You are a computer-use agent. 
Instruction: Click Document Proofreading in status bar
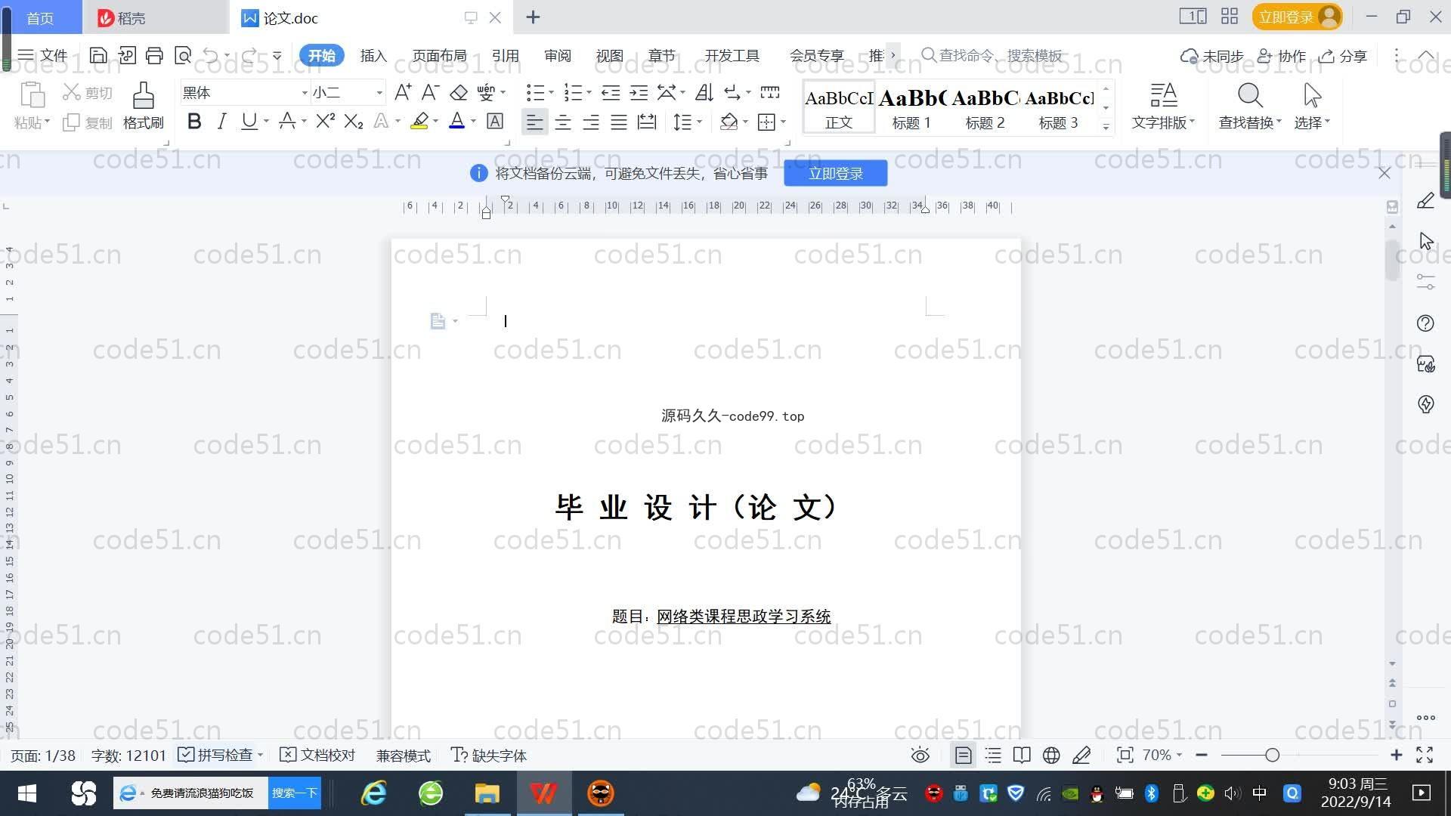pyautogui.click(x=317, y=755)
